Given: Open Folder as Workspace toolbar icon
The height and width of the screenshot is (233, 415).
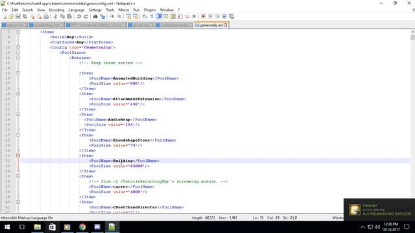Looking at the screenshot, I should coord(187,16).
